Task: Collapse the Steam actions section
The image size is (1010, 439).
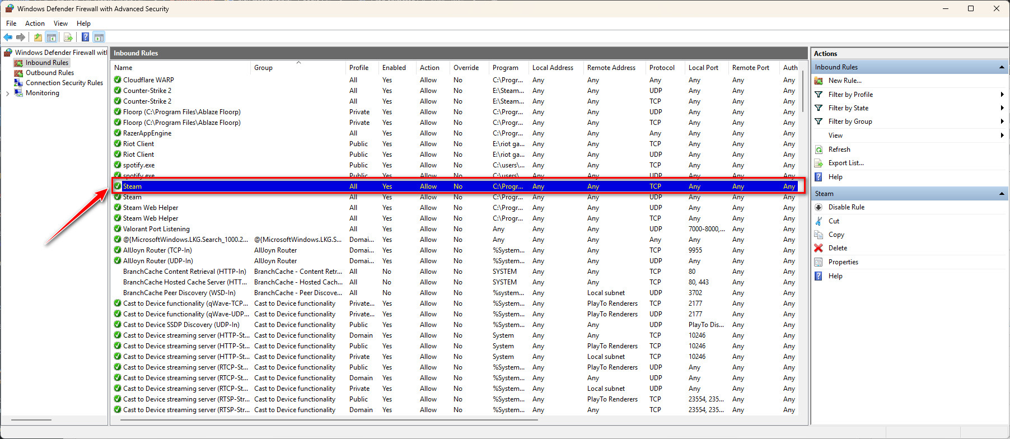Action: (x=1002, y=194)
